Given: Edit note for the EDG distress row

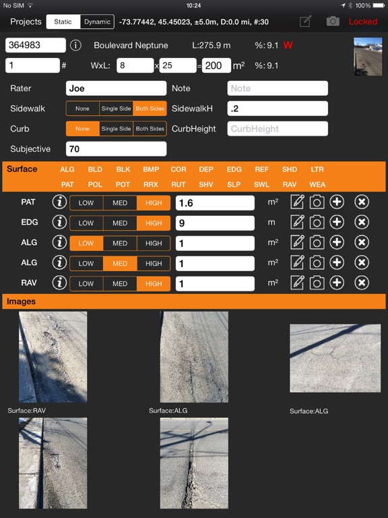Looking at the screenshot, I should 297,223.
